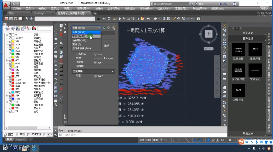Click the 3D view toolbar icon
The width and height of the screenshot is (273, 152).
tap(6, 19)
